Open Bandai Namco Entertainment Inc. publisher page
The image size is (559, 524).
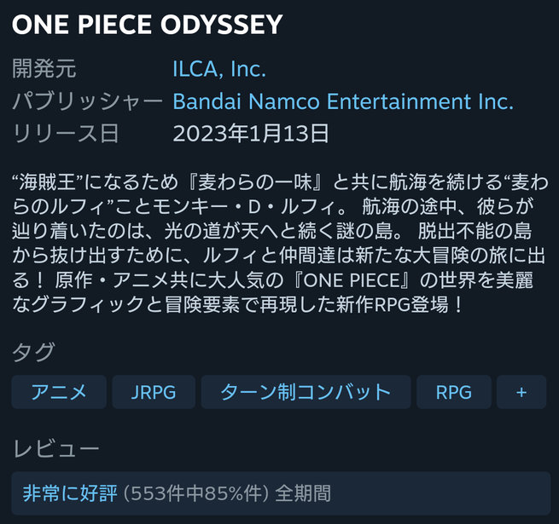[342, 101]
